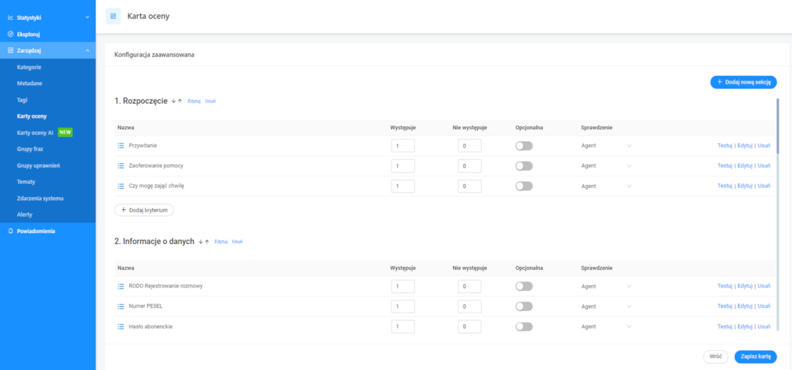Open Powiadomienia via the bell icon
Viewport: 792px width, 370px height.
[x=10, y=231]
